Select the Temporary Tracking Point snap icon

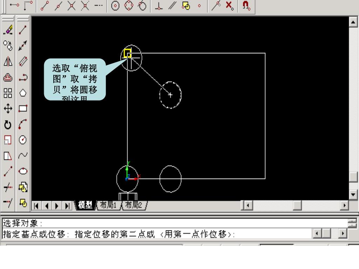(x=14, y=5)
